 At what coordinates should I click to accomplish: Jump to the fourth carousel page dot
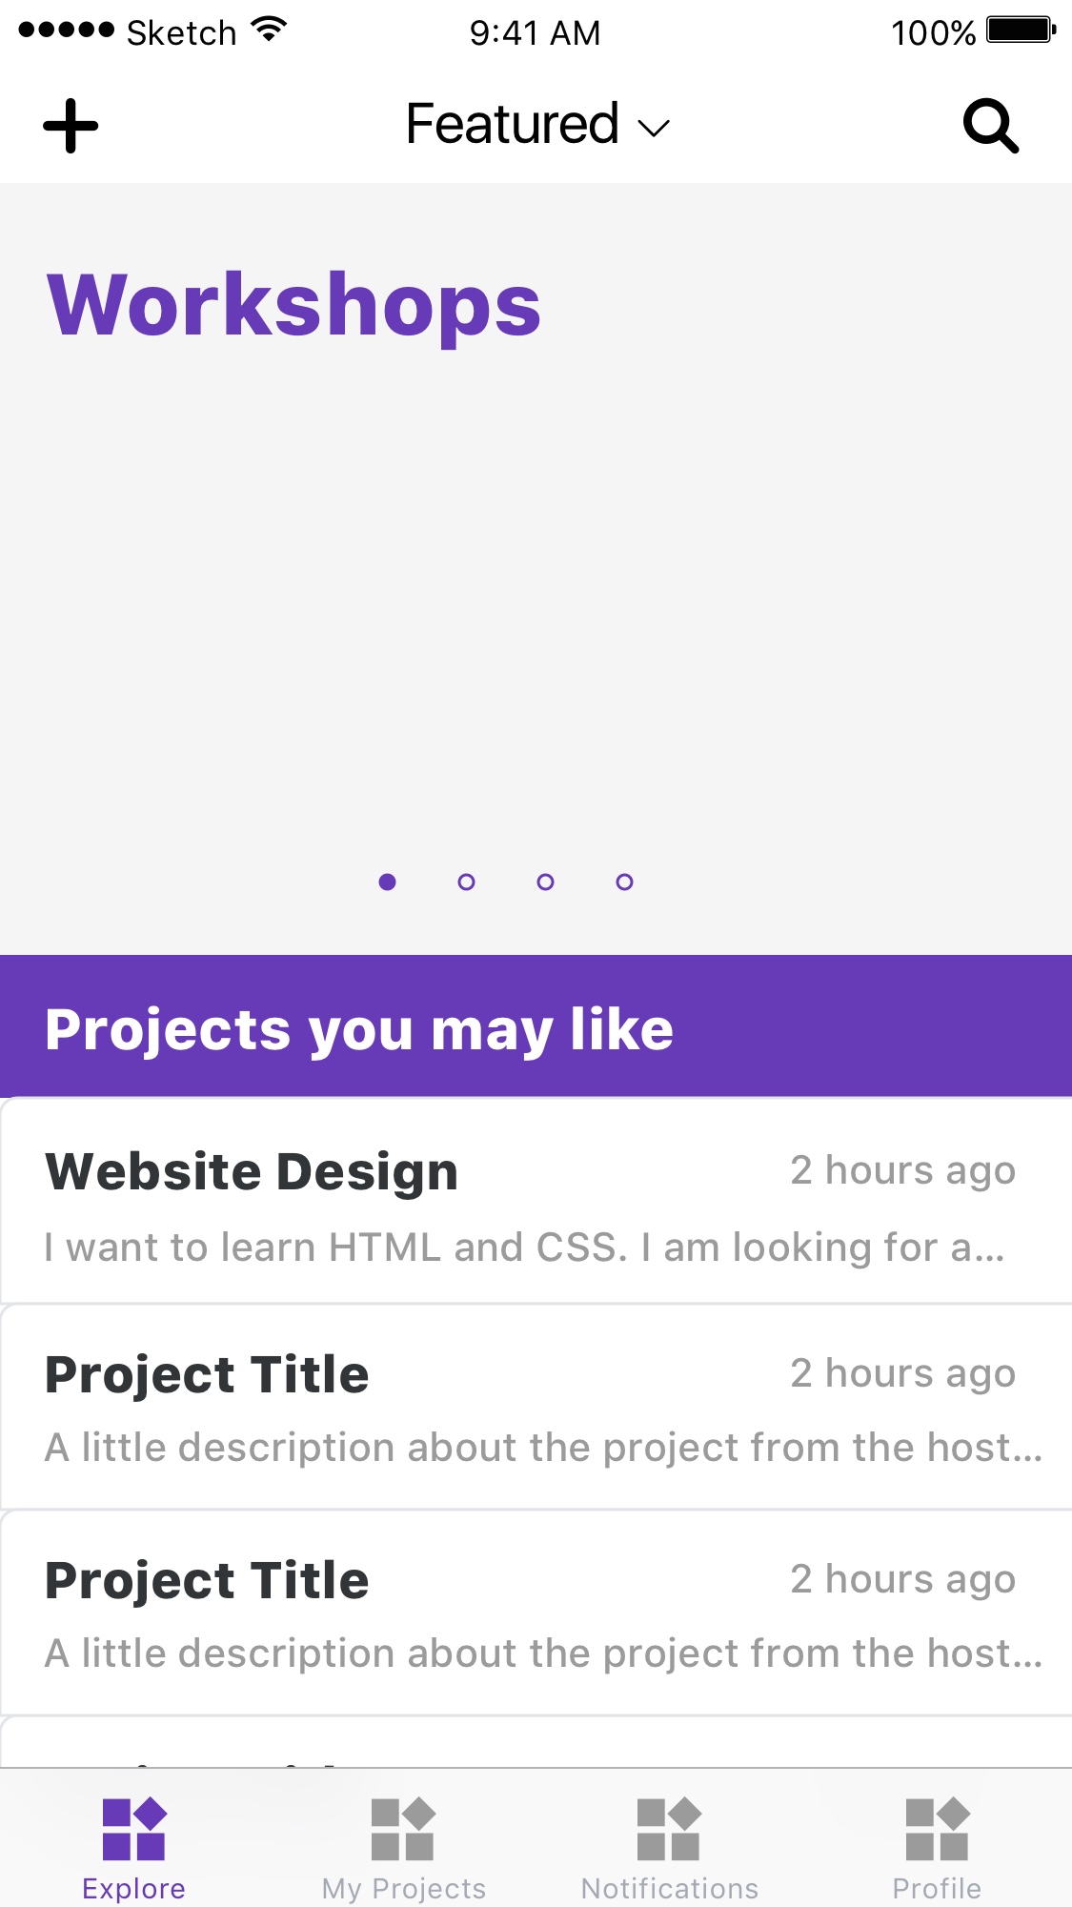624,882
